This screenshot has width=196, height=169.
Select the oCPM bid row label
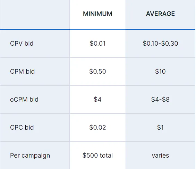(24, 100)
